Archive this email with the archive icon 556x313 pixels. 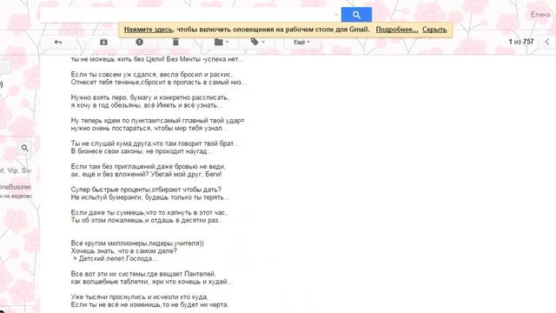(103, 43)
